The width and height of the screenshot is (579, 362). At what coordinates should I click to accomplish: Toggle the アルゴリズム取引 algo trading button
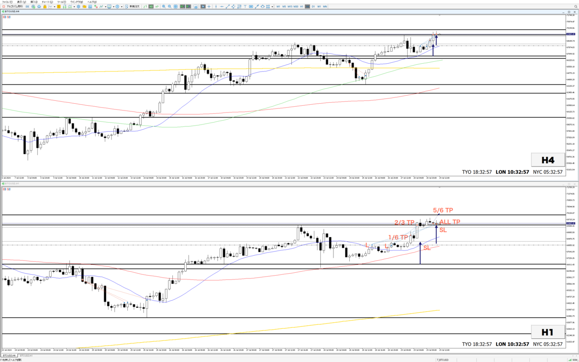[13, 6]
